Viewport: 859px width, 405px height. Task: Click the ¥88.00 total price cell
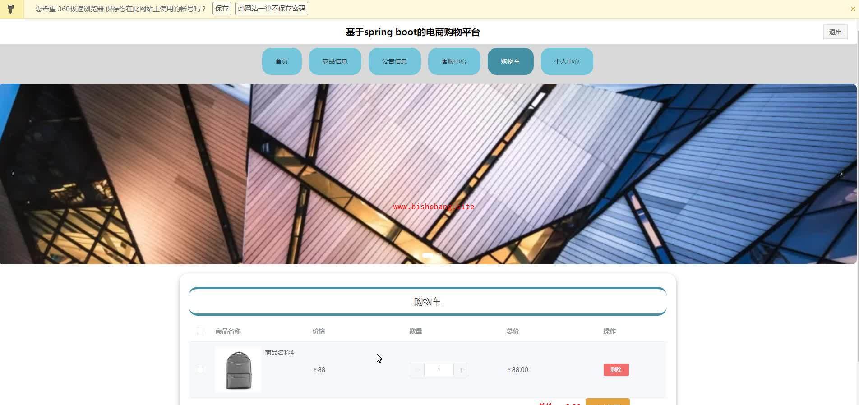[518, 370]
